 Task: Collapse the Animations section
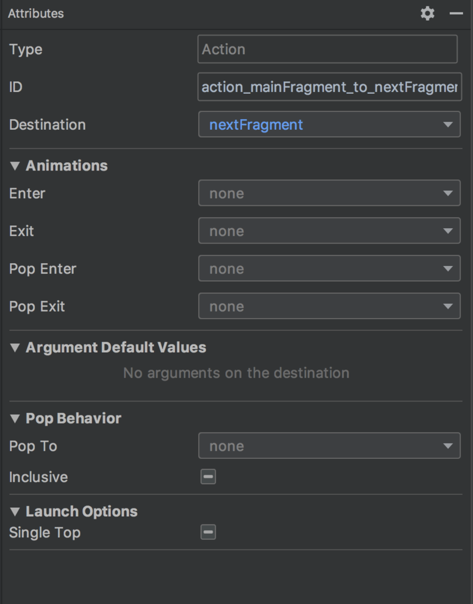tap(15, 166)
